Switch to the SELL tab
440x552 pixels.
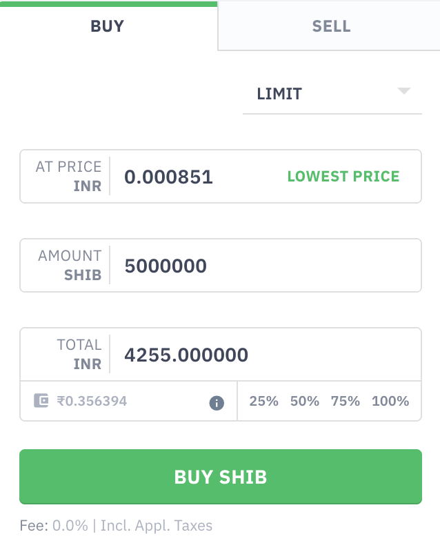331,27
